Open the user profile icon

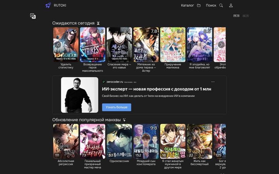click(x=231, y=5)
